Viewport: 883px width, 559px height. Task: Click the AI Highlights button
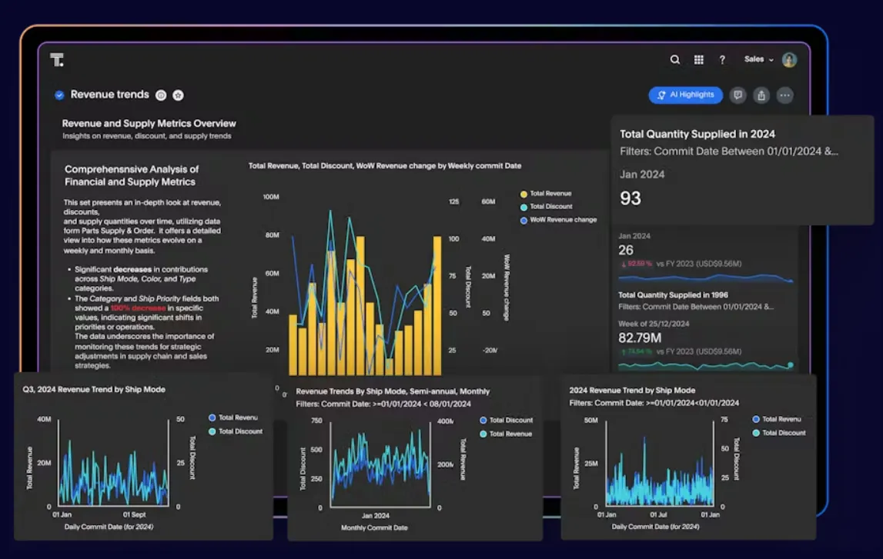click(x=685, y=95)
